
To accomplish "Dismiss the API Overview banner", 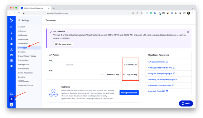I will (188, 32).
